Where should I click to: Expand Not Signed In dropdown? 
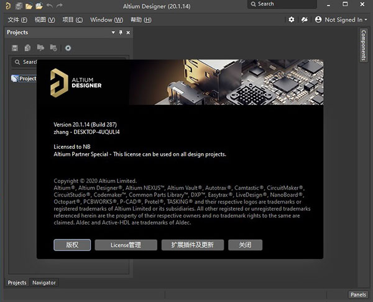(x=366, y=20)
